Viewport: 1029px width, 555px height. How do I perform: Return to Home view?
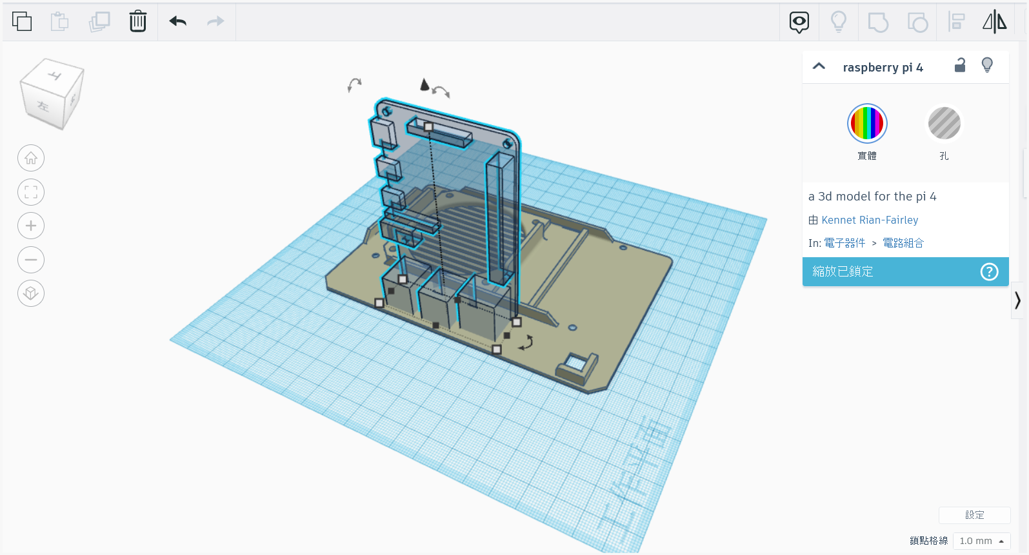(x=31, y=158)
